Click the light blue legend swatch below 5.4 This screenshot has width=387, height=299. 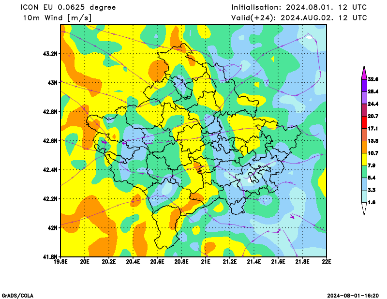click(364, 184)
